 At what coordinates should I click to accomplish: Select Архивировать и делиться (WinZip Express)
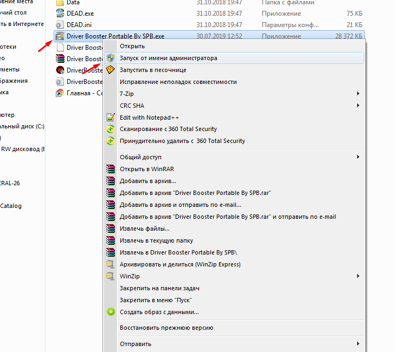tap(234, 264)
